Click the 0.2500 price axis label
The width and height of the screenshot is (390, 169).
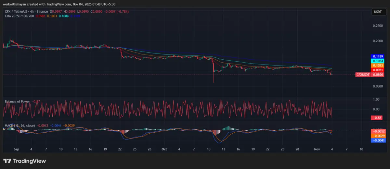tap(378, 26)
